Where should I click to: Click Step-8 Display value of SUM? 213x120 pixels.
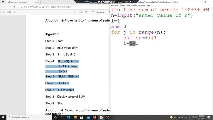coord(65,97)
